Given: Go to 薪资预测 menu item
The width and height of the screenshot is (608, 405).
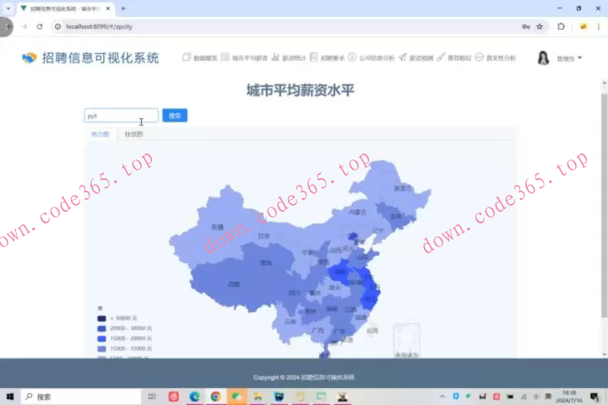Looking at the screenshot, I should point(421,58).
